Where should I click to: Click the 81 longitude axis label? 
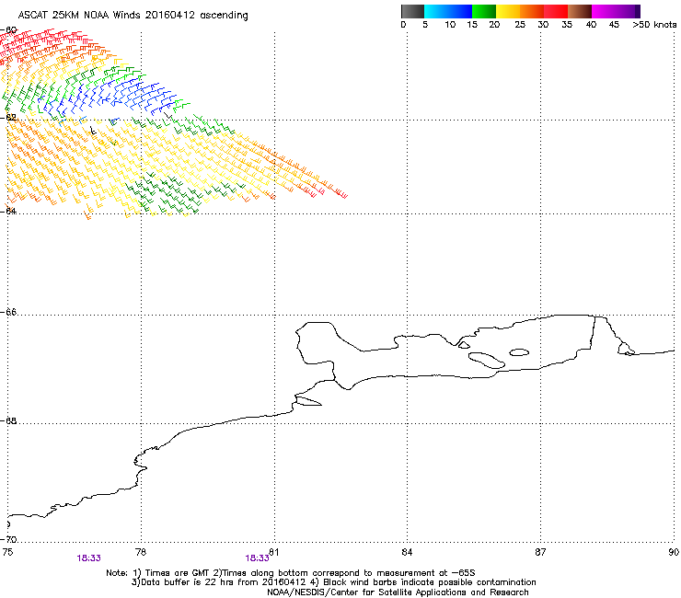tap(273, 552)
